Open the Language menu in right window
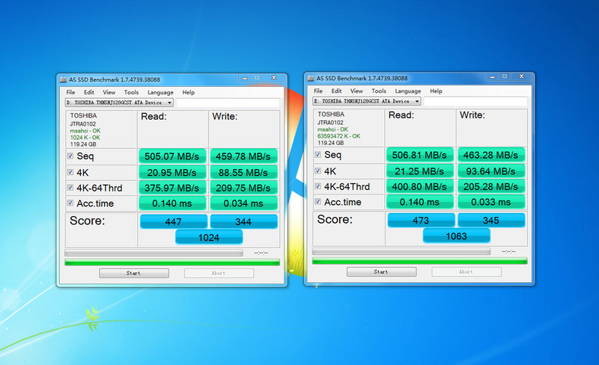 pyautogui.click(x=407, y=91)
